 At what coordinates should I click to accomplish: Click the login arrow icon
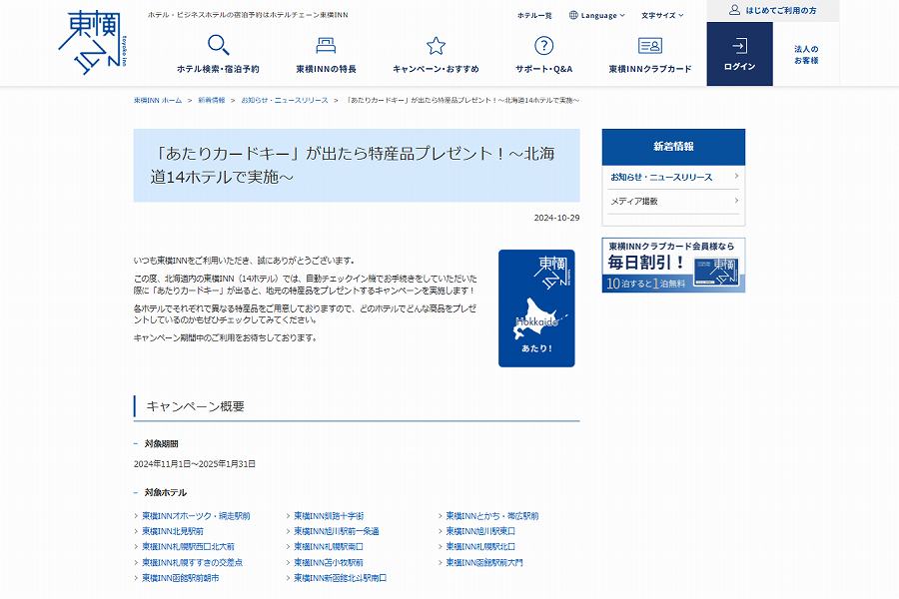739,45
